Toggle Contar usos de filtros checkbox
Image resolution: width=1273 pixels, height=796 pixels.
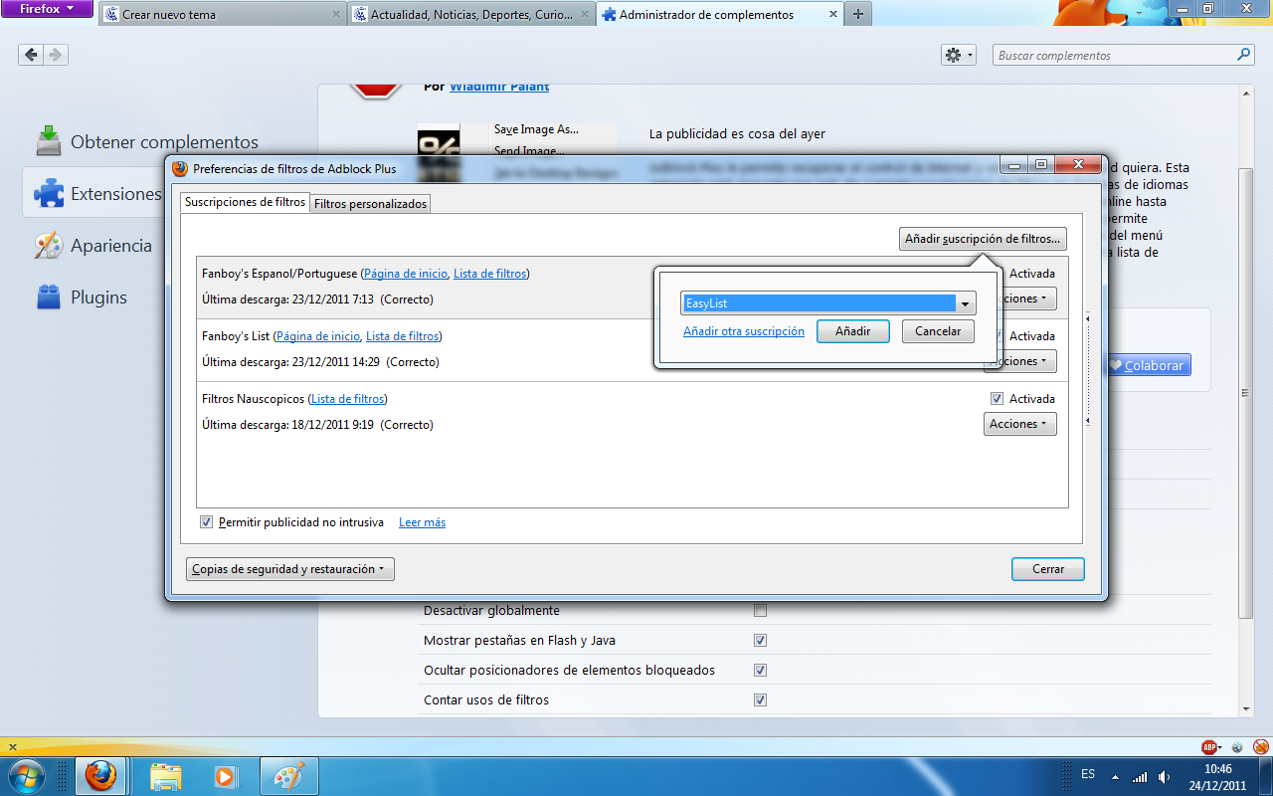(761, 699)
